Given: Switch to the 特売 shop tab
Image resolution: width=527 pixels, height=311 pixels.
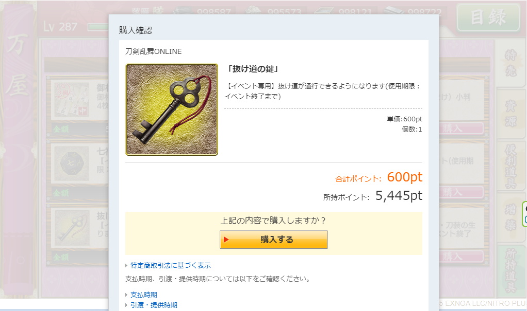Looking at the screenshot, I should (510, 63).
